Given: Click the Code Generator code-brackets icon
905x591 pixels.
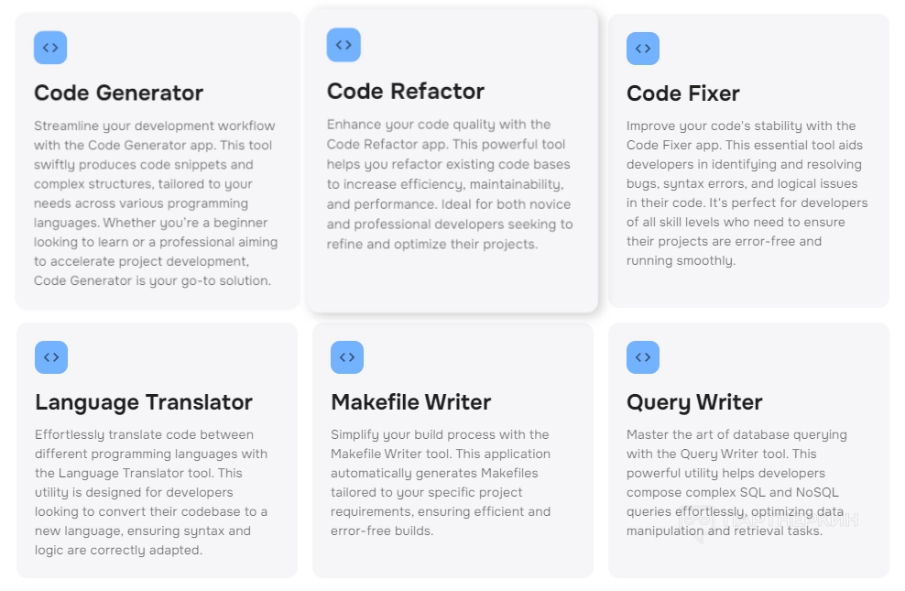Looking at the screenshot, I should [x=50, y=48].
